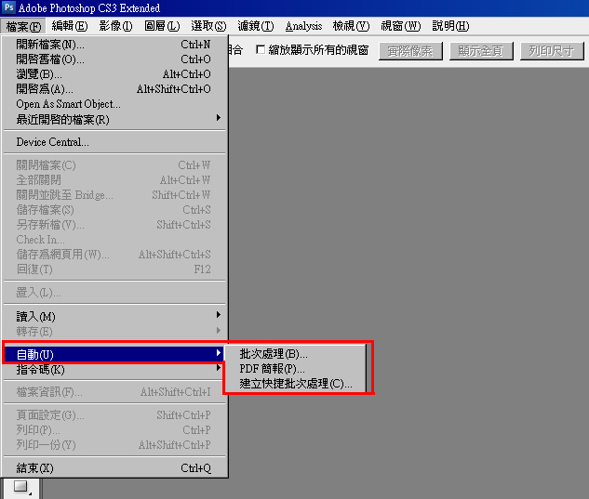Expand 最近開啟的檔案(R) submenu arrow
The height and width of the screenshot is (499, 589).
[219, 118]
